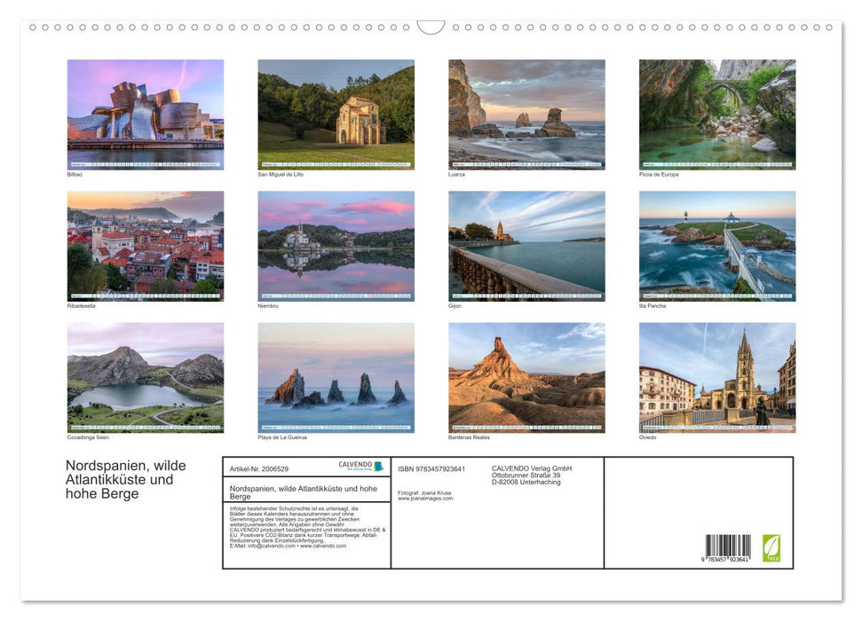Image resolution: width=862 pixels, height=621 pixels.
Task: Click the CALVENDO logo
Action: [353, 464]
